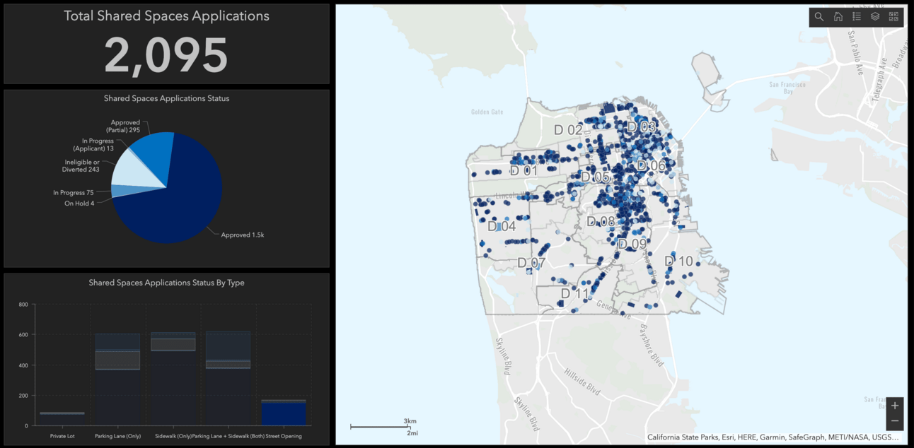
Task: Click the D 05 district label on map
Action: [595, 177]
